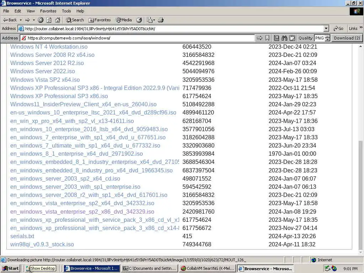364x273 pixels.
Task: Open en_windows_vista_enterprise_sp2_x86 iso link
Action: point(82,212)
